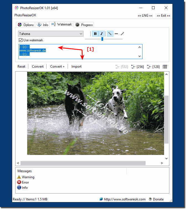Viewport: 186px width, 209px height.
Task: Set thumbnail size to 512
Action: pyautogui.click(x=122, y=67)
